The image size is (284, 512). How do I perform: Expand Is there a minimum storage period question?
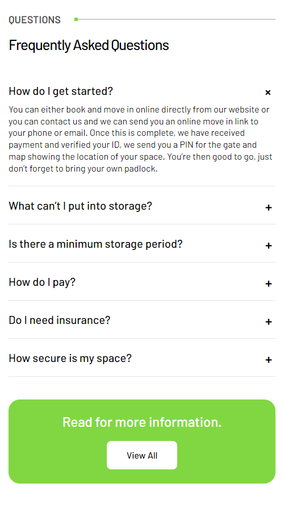95,244
